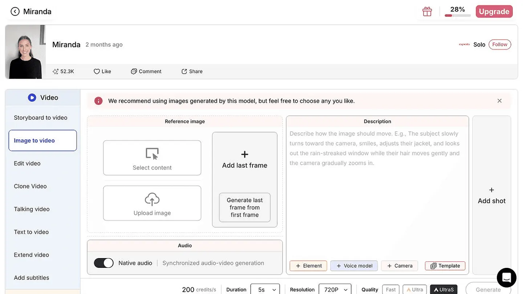Switch to Text to video tab
The image size is (523, 294).
(31, 232)
